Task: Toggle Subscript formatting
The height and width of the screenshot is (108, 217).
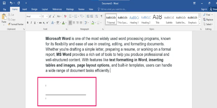Action: pyautogui.click(x=44, y=23)
